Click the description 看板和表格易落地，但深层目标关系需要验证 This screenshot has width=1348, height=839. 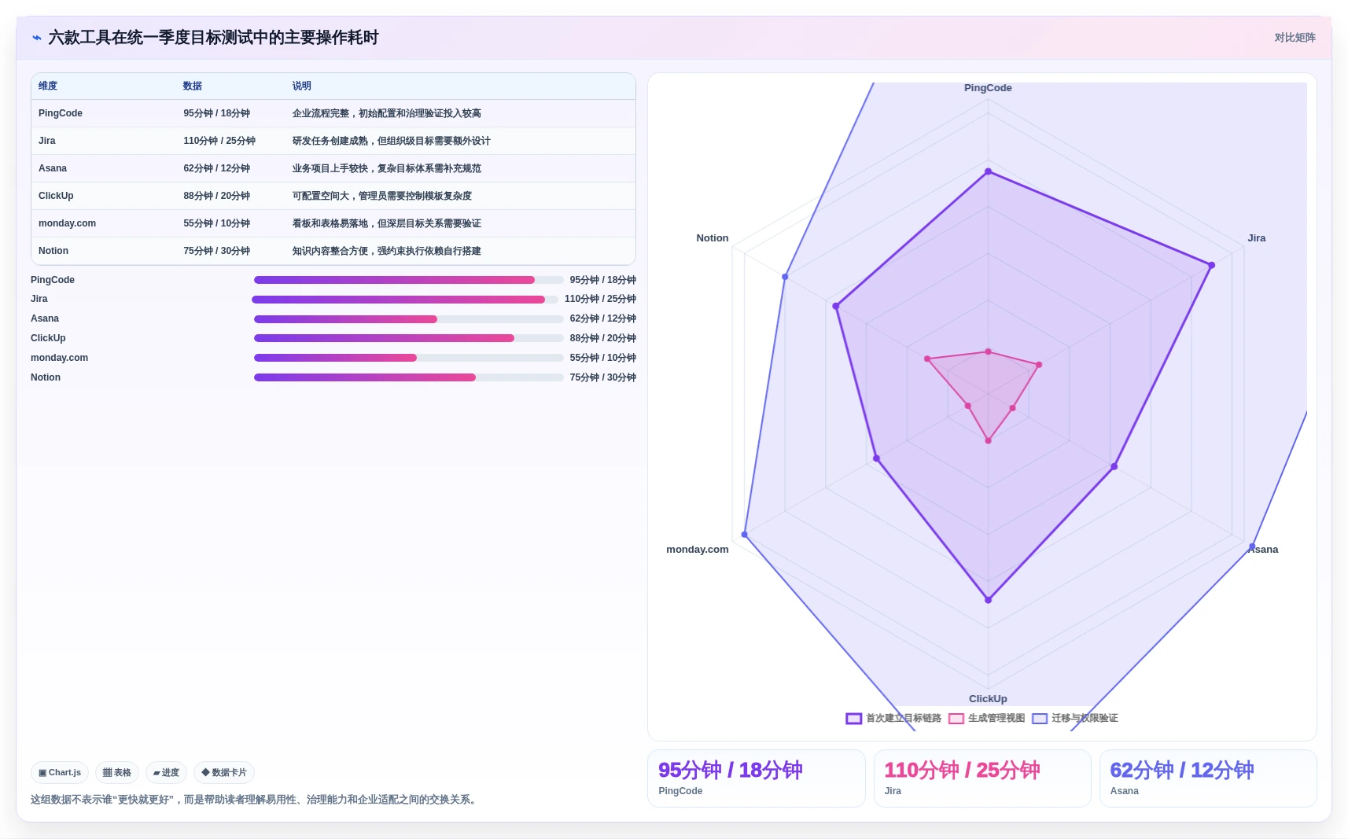387,223
